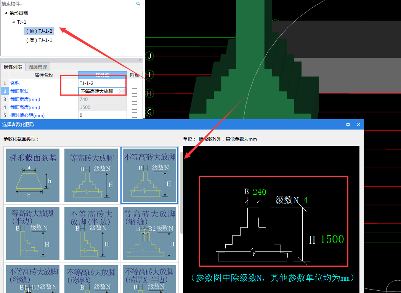
Task: Open section shape chooser via ellipsis button
Action: tap(122, 91)
